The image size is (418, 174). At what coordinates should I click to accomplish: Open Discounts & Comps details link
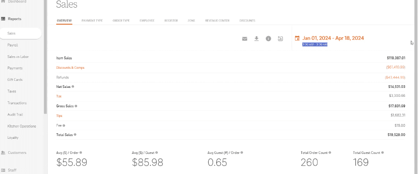(71, 68)
